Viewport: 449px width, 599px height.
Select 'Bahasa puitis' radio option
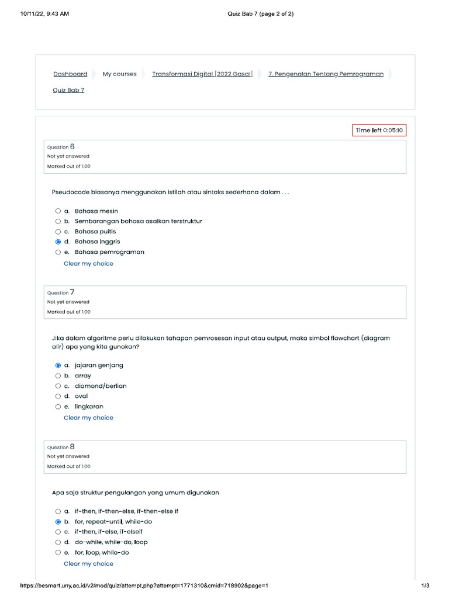click(58, 232)
